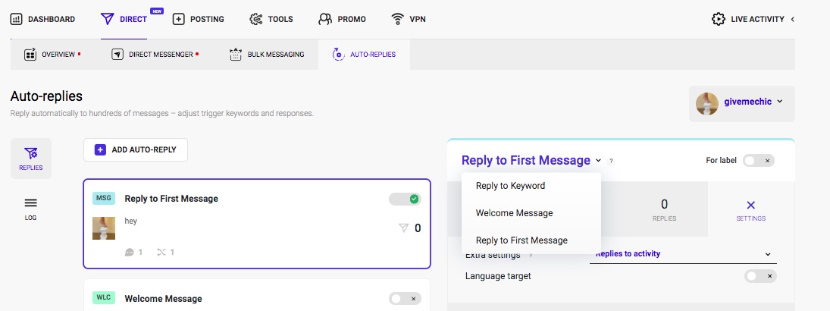Open the VPN wifi icon
This screenshot has height=311, width=830.
[x=397, y=19]
